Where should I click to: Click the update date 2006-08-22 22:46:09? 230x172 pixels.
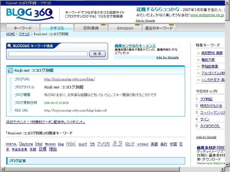pyautogui.click(x=56, y=103)
